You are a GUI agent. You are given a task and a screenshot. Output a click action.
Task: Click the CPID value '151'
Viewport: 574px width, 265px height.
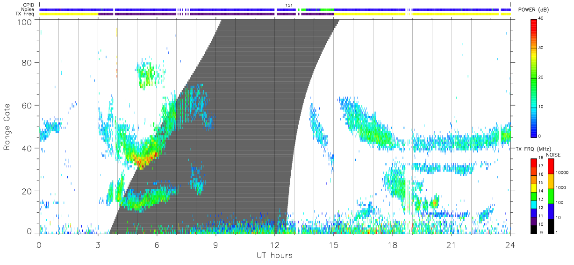(289, 5)
